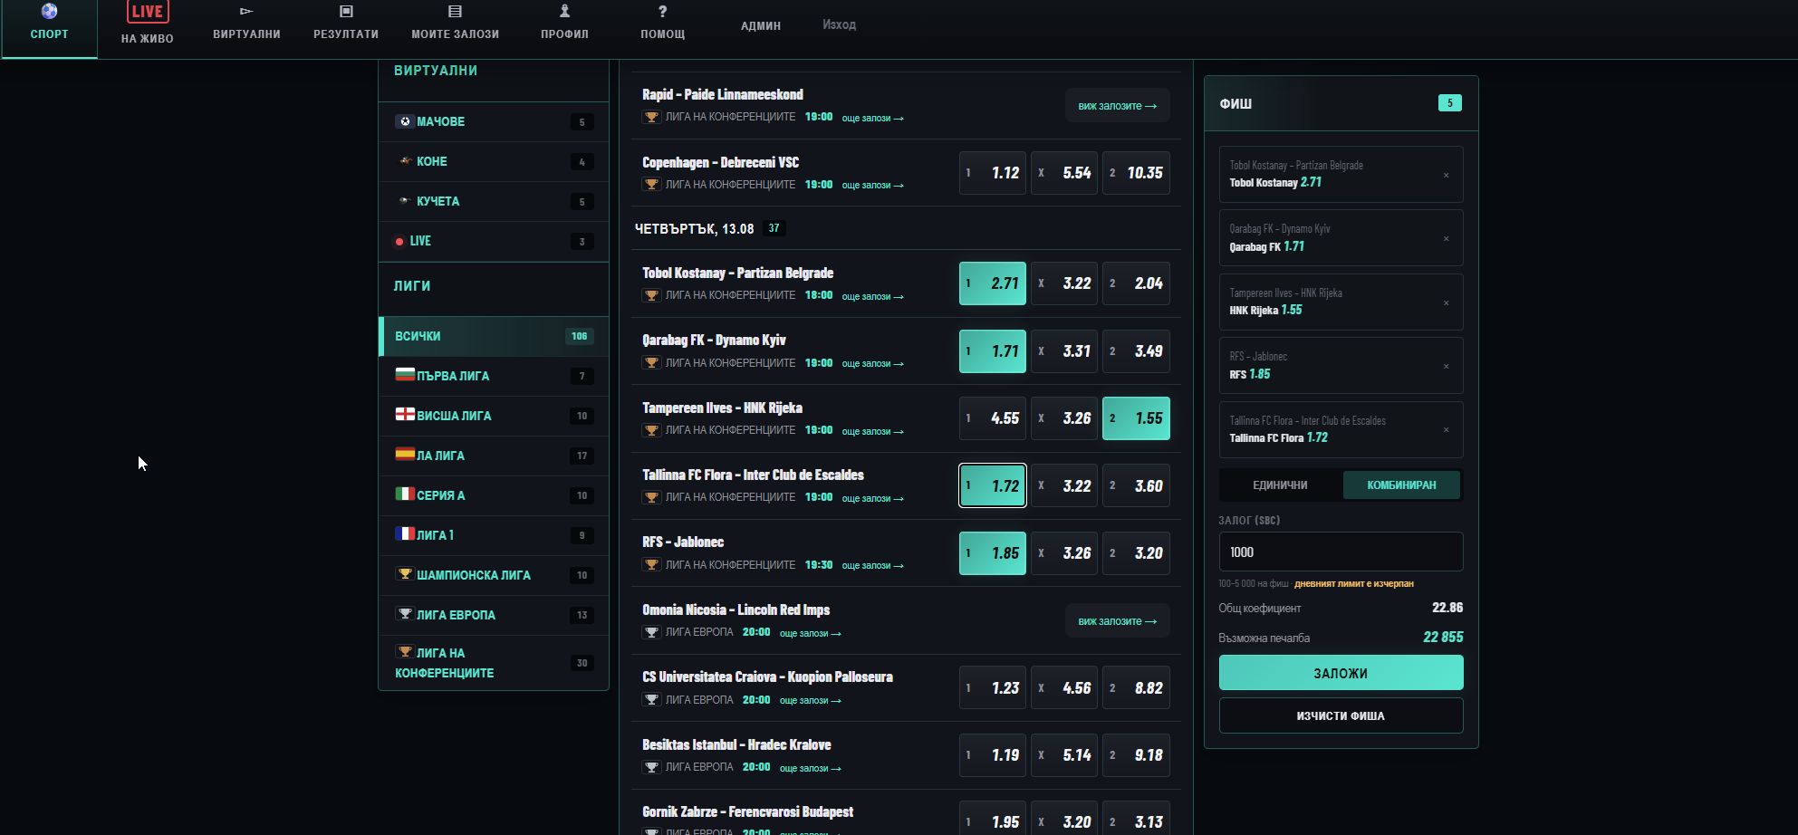Click the trophy icon for Шампионска лига
1798x835 pixels.
tap(405, 574)
